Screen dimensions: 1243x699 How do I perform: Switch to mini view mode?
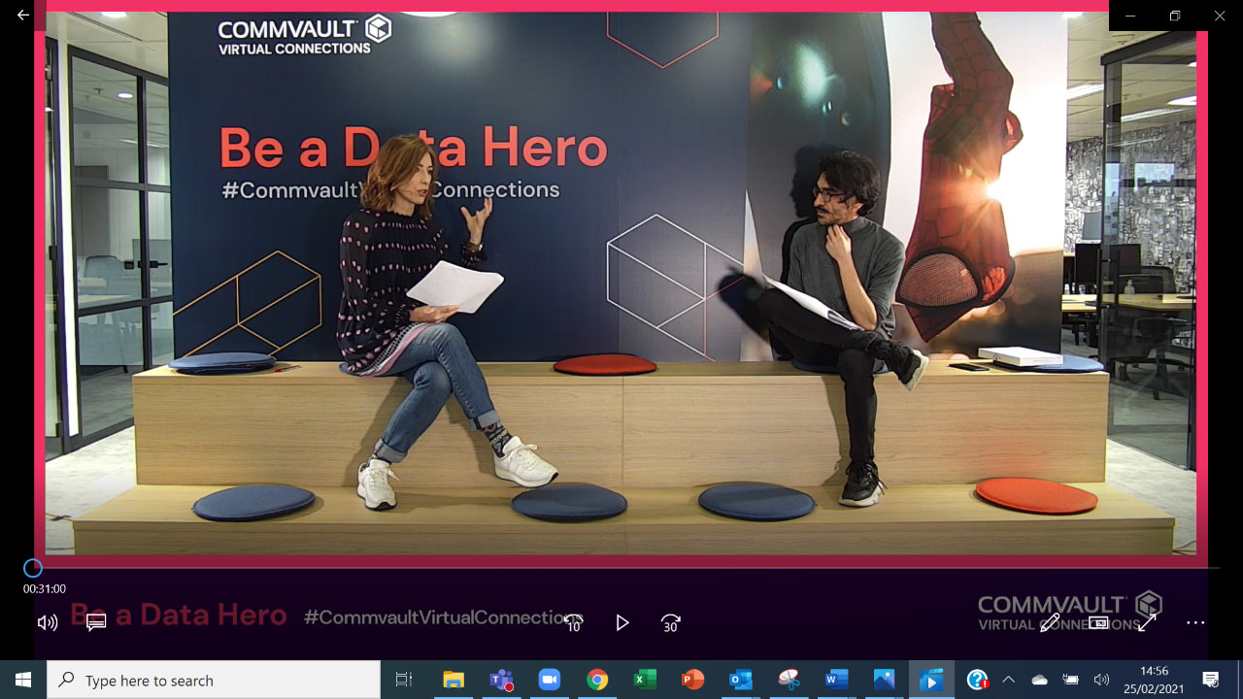click(1098, 623)
